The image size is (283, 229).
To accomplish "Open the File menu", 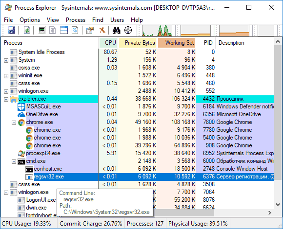I will point(8,20).
